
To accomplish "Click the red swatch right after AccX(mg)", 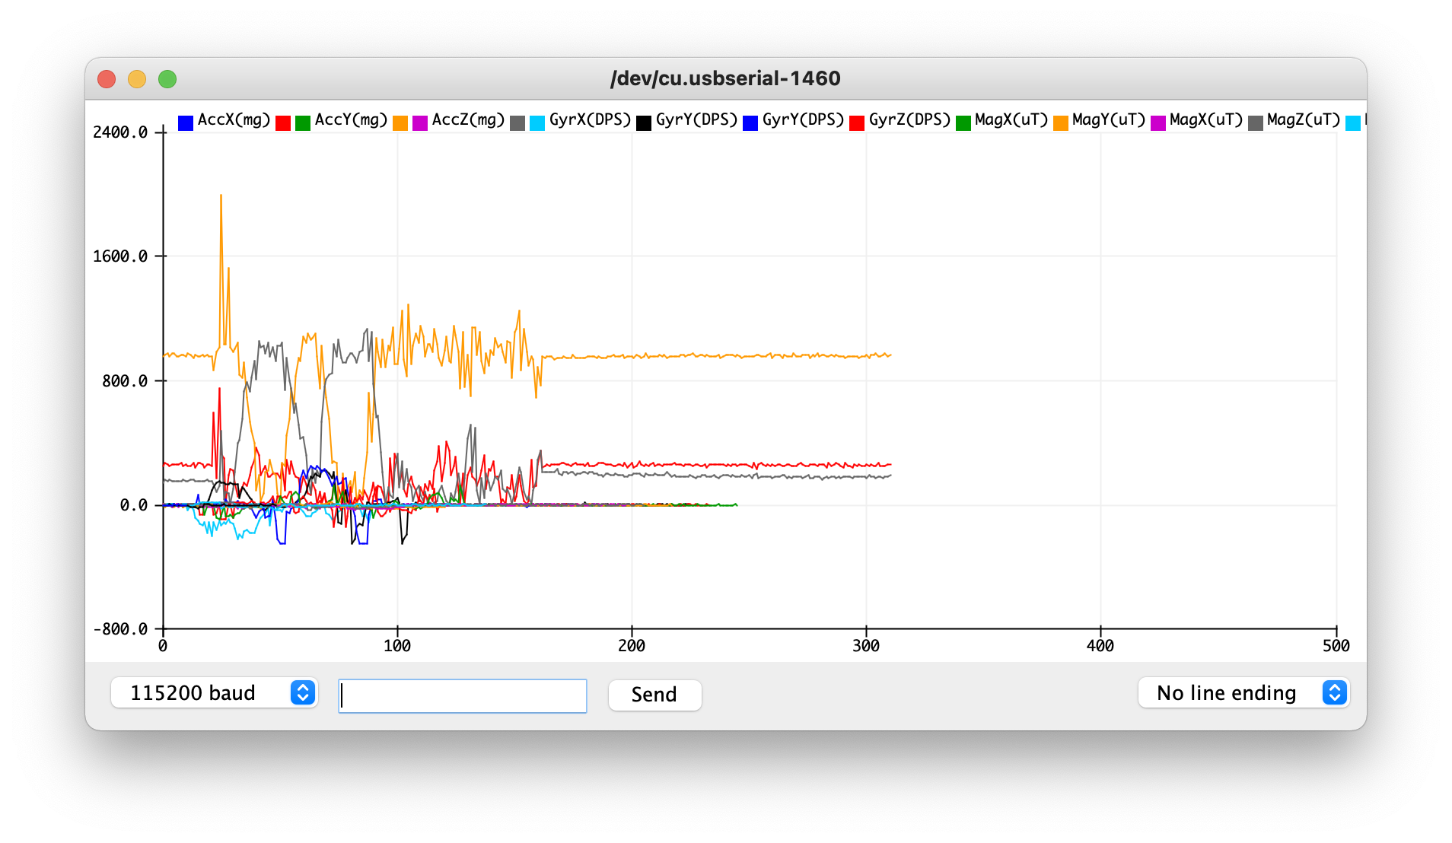I will click(283, 122).
